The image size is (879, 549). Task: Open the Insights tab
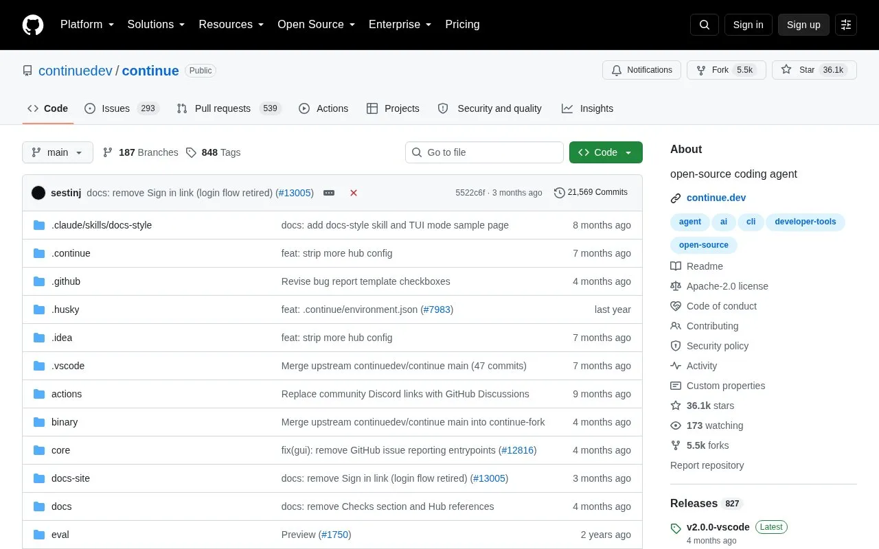point(587,108)
